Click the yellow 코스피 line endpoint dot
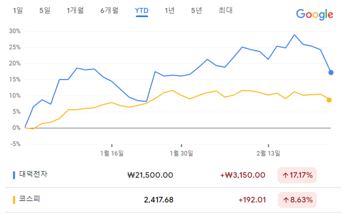346x217 pixels. [329, 100]
